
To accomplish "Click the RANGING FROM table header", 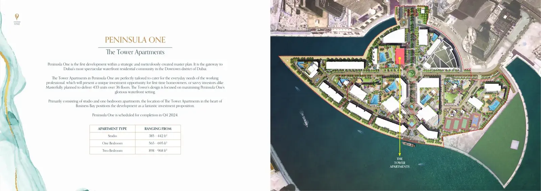I will pyautogui.click(x=158, y=129).
